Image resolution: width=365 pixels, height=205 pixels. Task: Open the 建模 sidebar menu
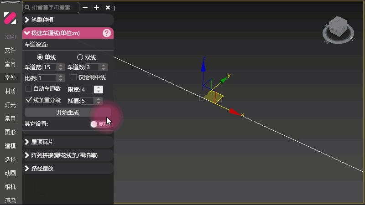[x=10, y=146]
